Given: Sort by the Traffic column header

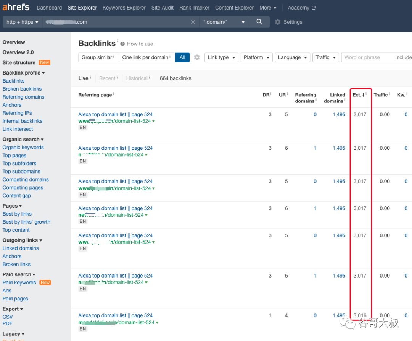Looking at the screenshot, I should 380,95.
